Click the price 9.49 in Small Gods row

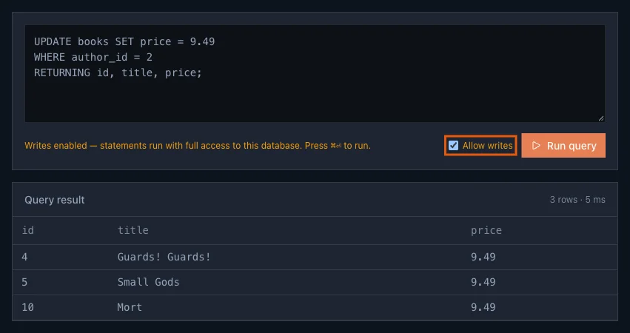(483, 282)
